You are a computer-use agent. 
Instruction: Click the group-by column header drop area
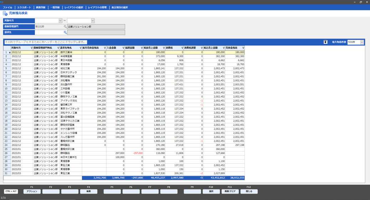pyautogui.click(x=46, y=42)
